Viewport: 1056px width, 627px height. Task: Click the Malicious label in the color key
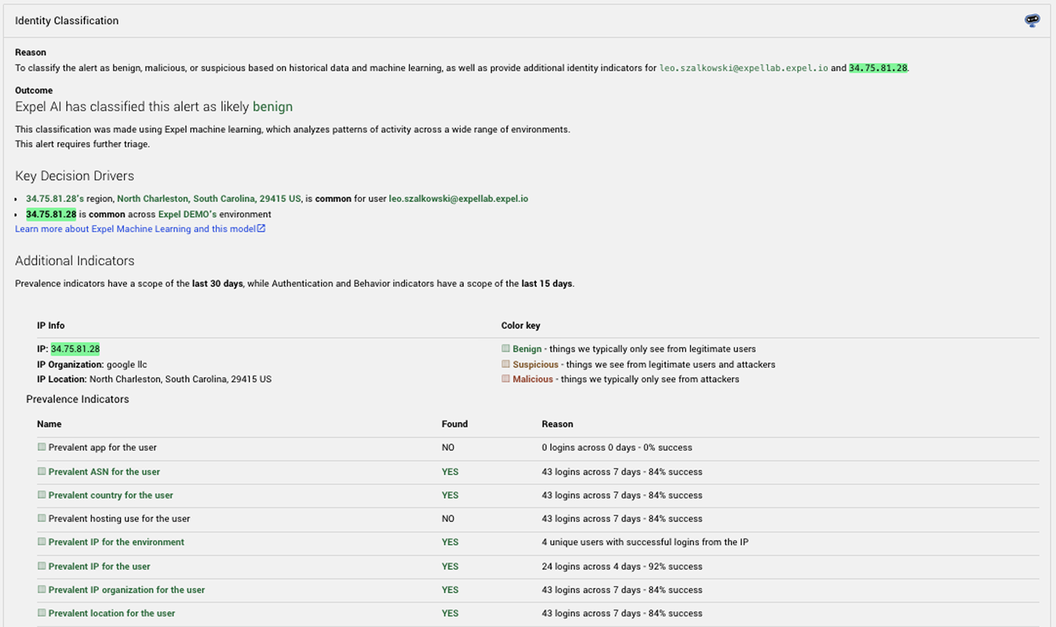533,379
